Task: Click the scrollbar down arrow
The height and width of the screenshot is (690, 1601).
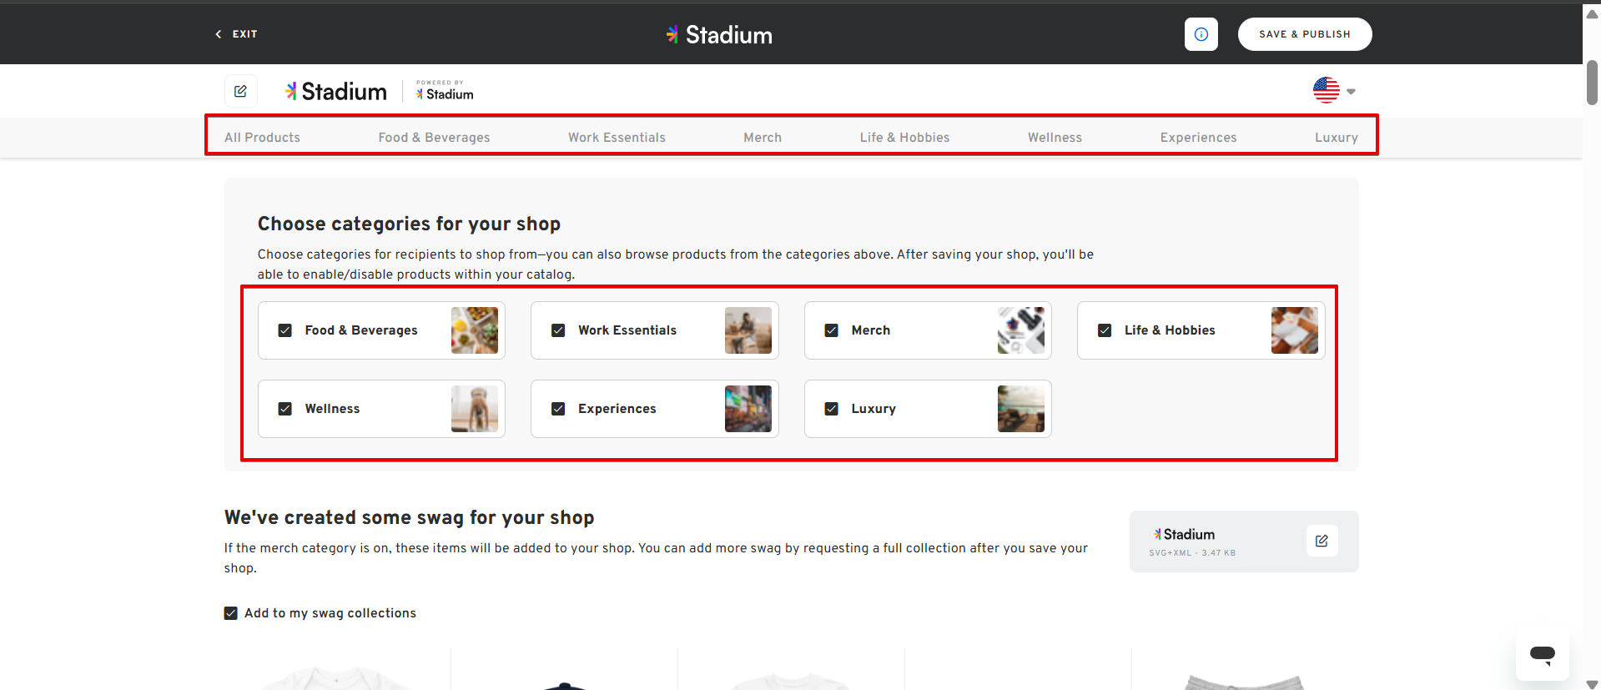Action: (1592, 683)
